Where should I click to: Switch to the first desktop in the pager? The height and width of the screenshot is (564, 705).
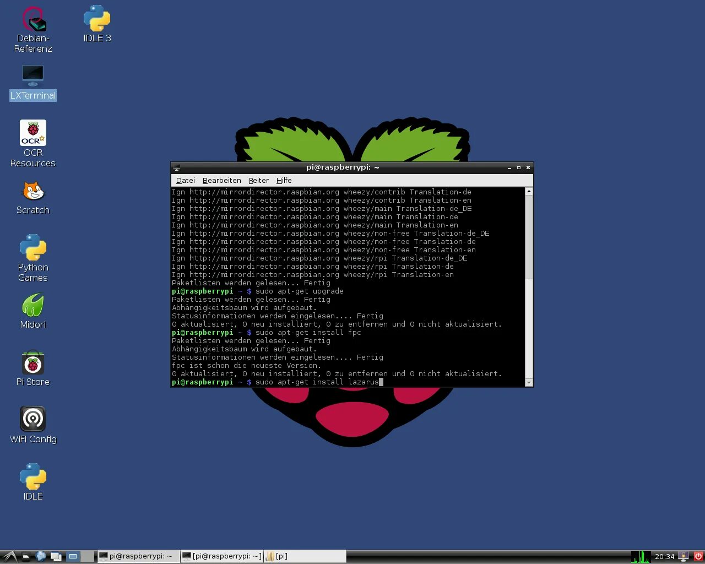pos(73,556)
